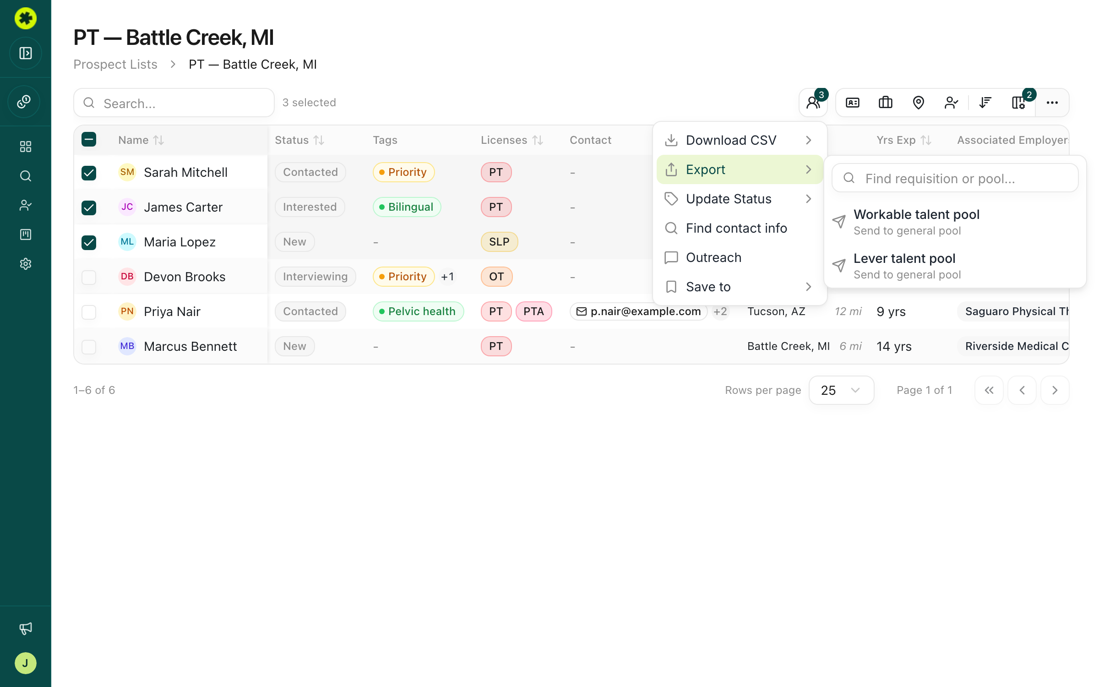Uncheck James Carter's row checkbox
Screen dimensions: 1099x687
tap(89, 208)
